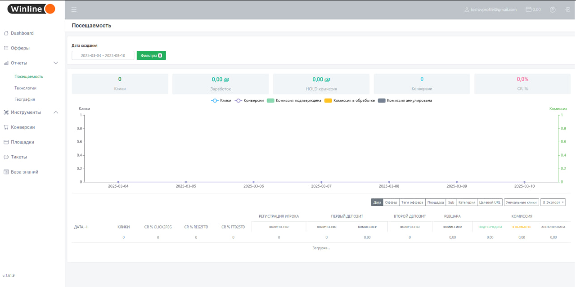
Task: Open Конверсии in the sidebar
Action: pyautogui.click(x=22, y=127)
